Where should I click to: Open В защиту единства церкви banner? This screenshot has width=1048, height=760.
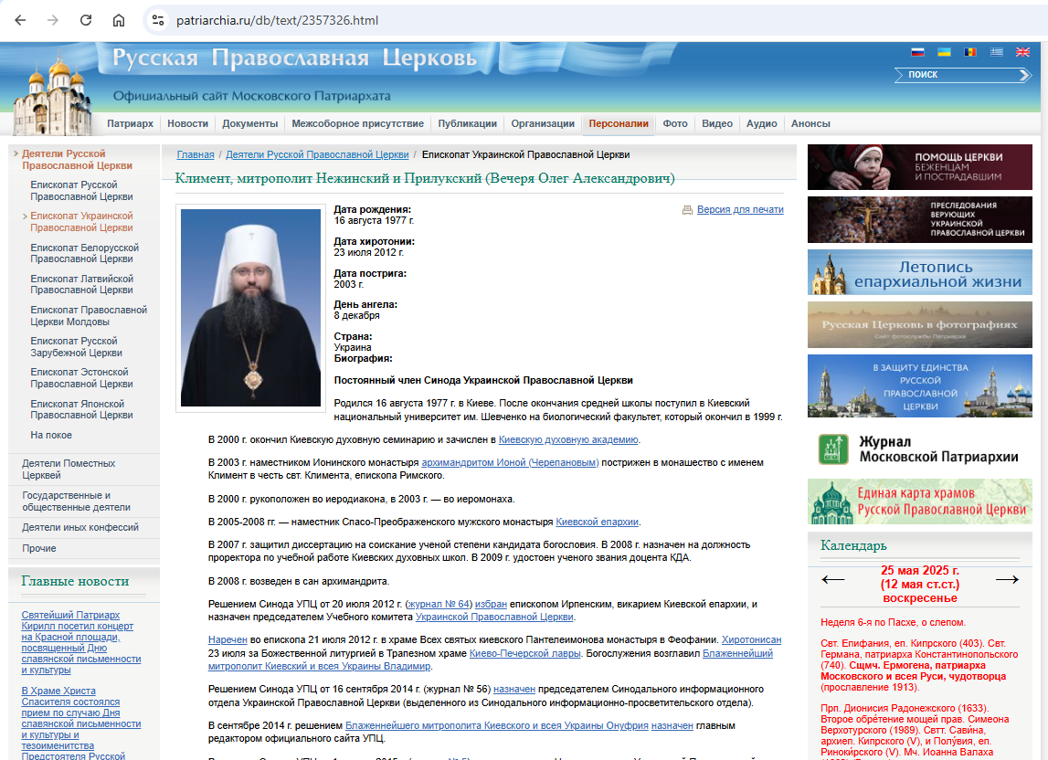[920, 386]
